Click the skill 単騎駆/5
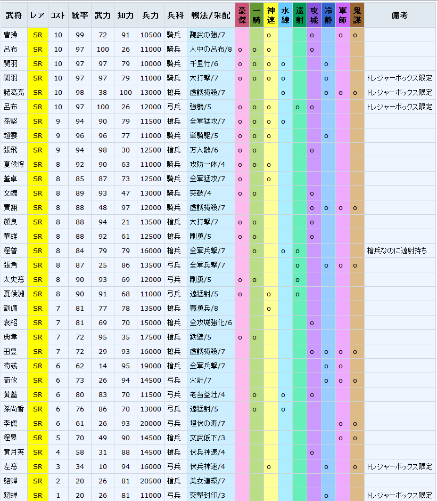The image size is (437, 501). [204, 135]
